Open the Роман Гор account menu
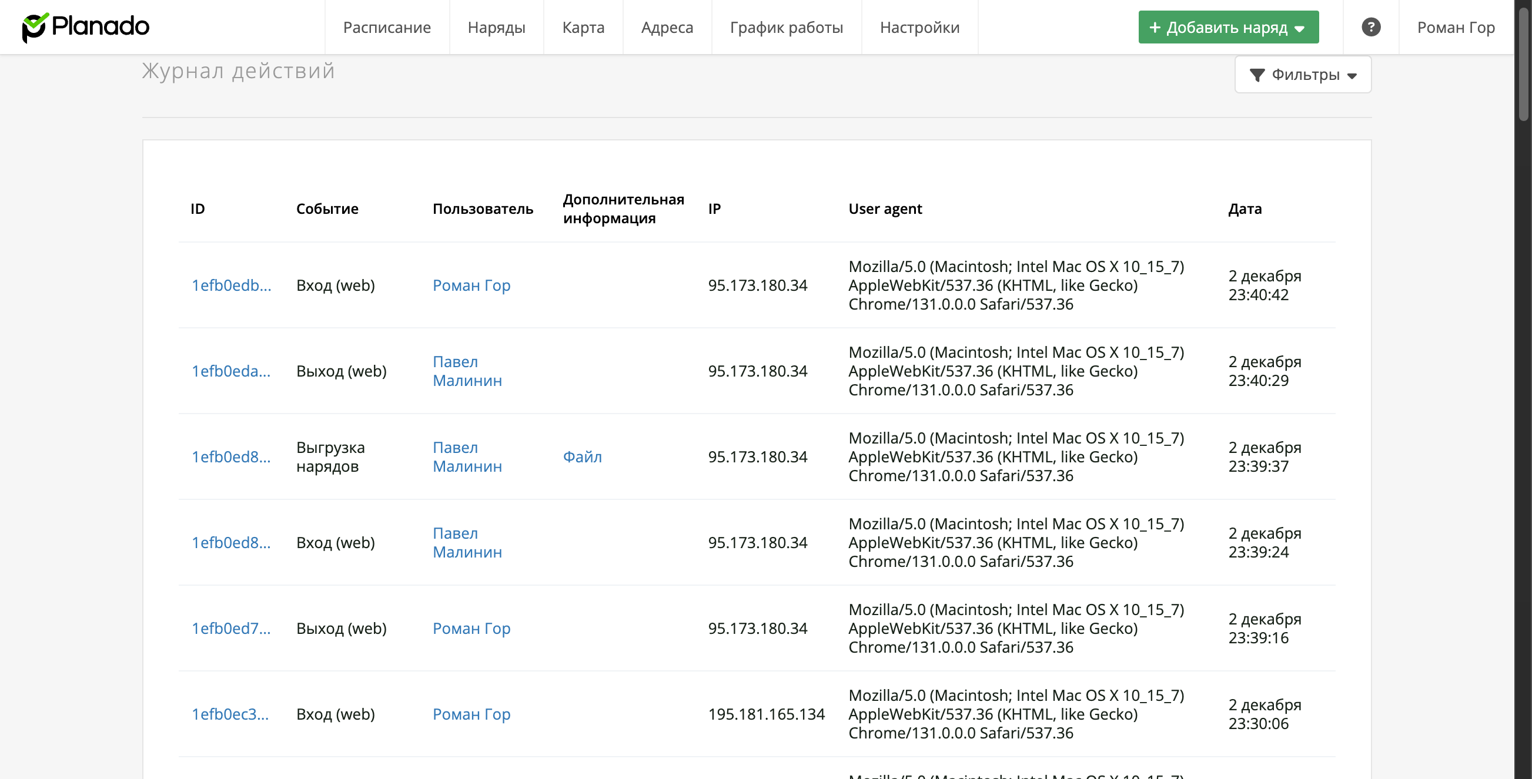Viewport: 1532px width, 779px height. coord(1455,28)
